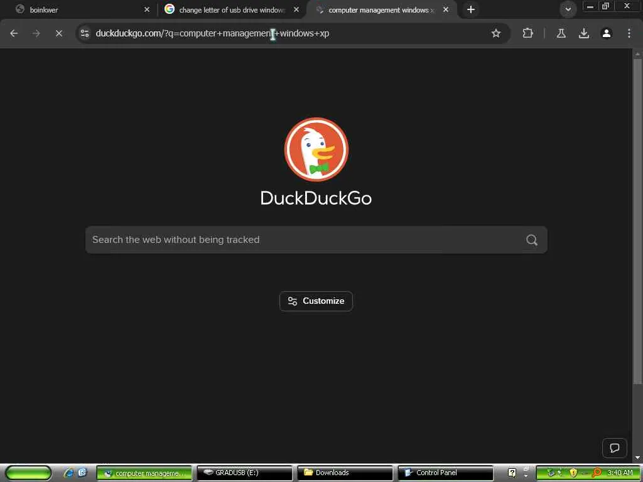Click the scrollbar down arrow

637,458
